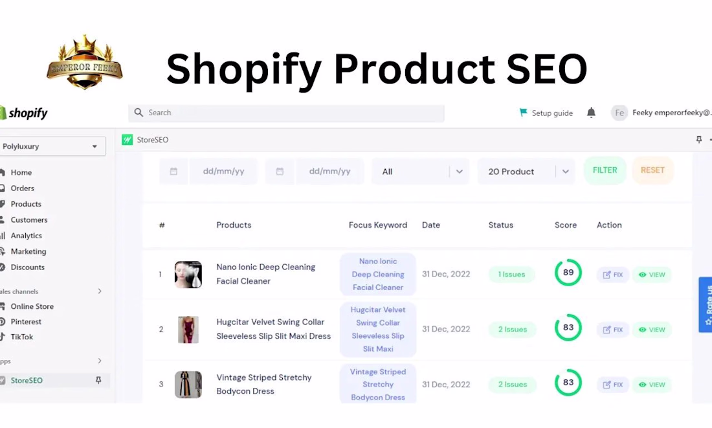Click the start date calendar icon
712x428 pixels.
point(173,172)
